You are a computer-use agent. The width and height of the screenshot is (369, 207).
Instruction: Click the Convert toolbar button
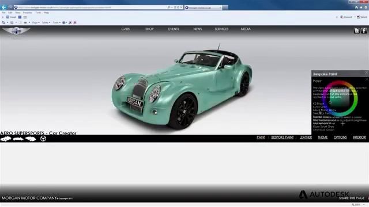[x=346, y=17]
